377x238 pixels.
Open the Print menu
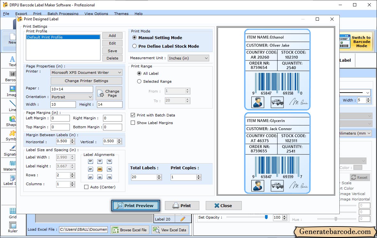37,14
